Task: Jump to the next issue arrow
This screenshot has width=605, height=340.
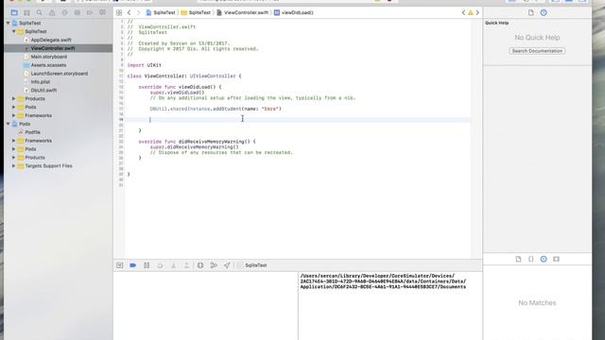Action: click(x=477, y=12)
